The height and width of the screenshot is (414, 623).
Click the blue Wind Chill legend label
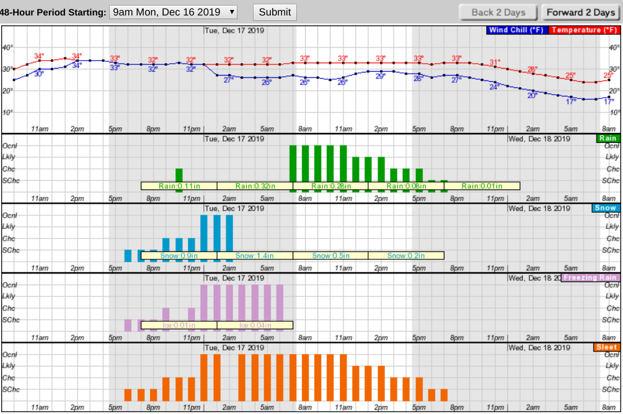coord(516,30)
